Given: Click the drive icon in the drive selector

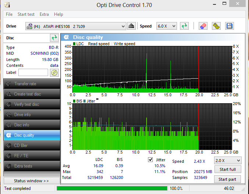Looking at the screenshot, I should (x=29, y=26).
